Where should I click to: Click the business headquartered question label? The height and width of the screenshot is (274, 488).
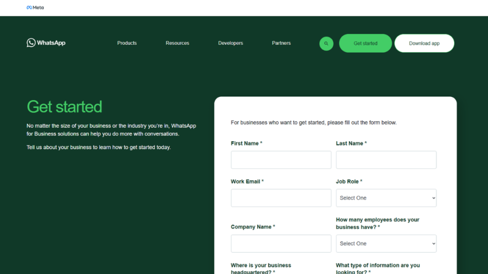tap(261, 268)
